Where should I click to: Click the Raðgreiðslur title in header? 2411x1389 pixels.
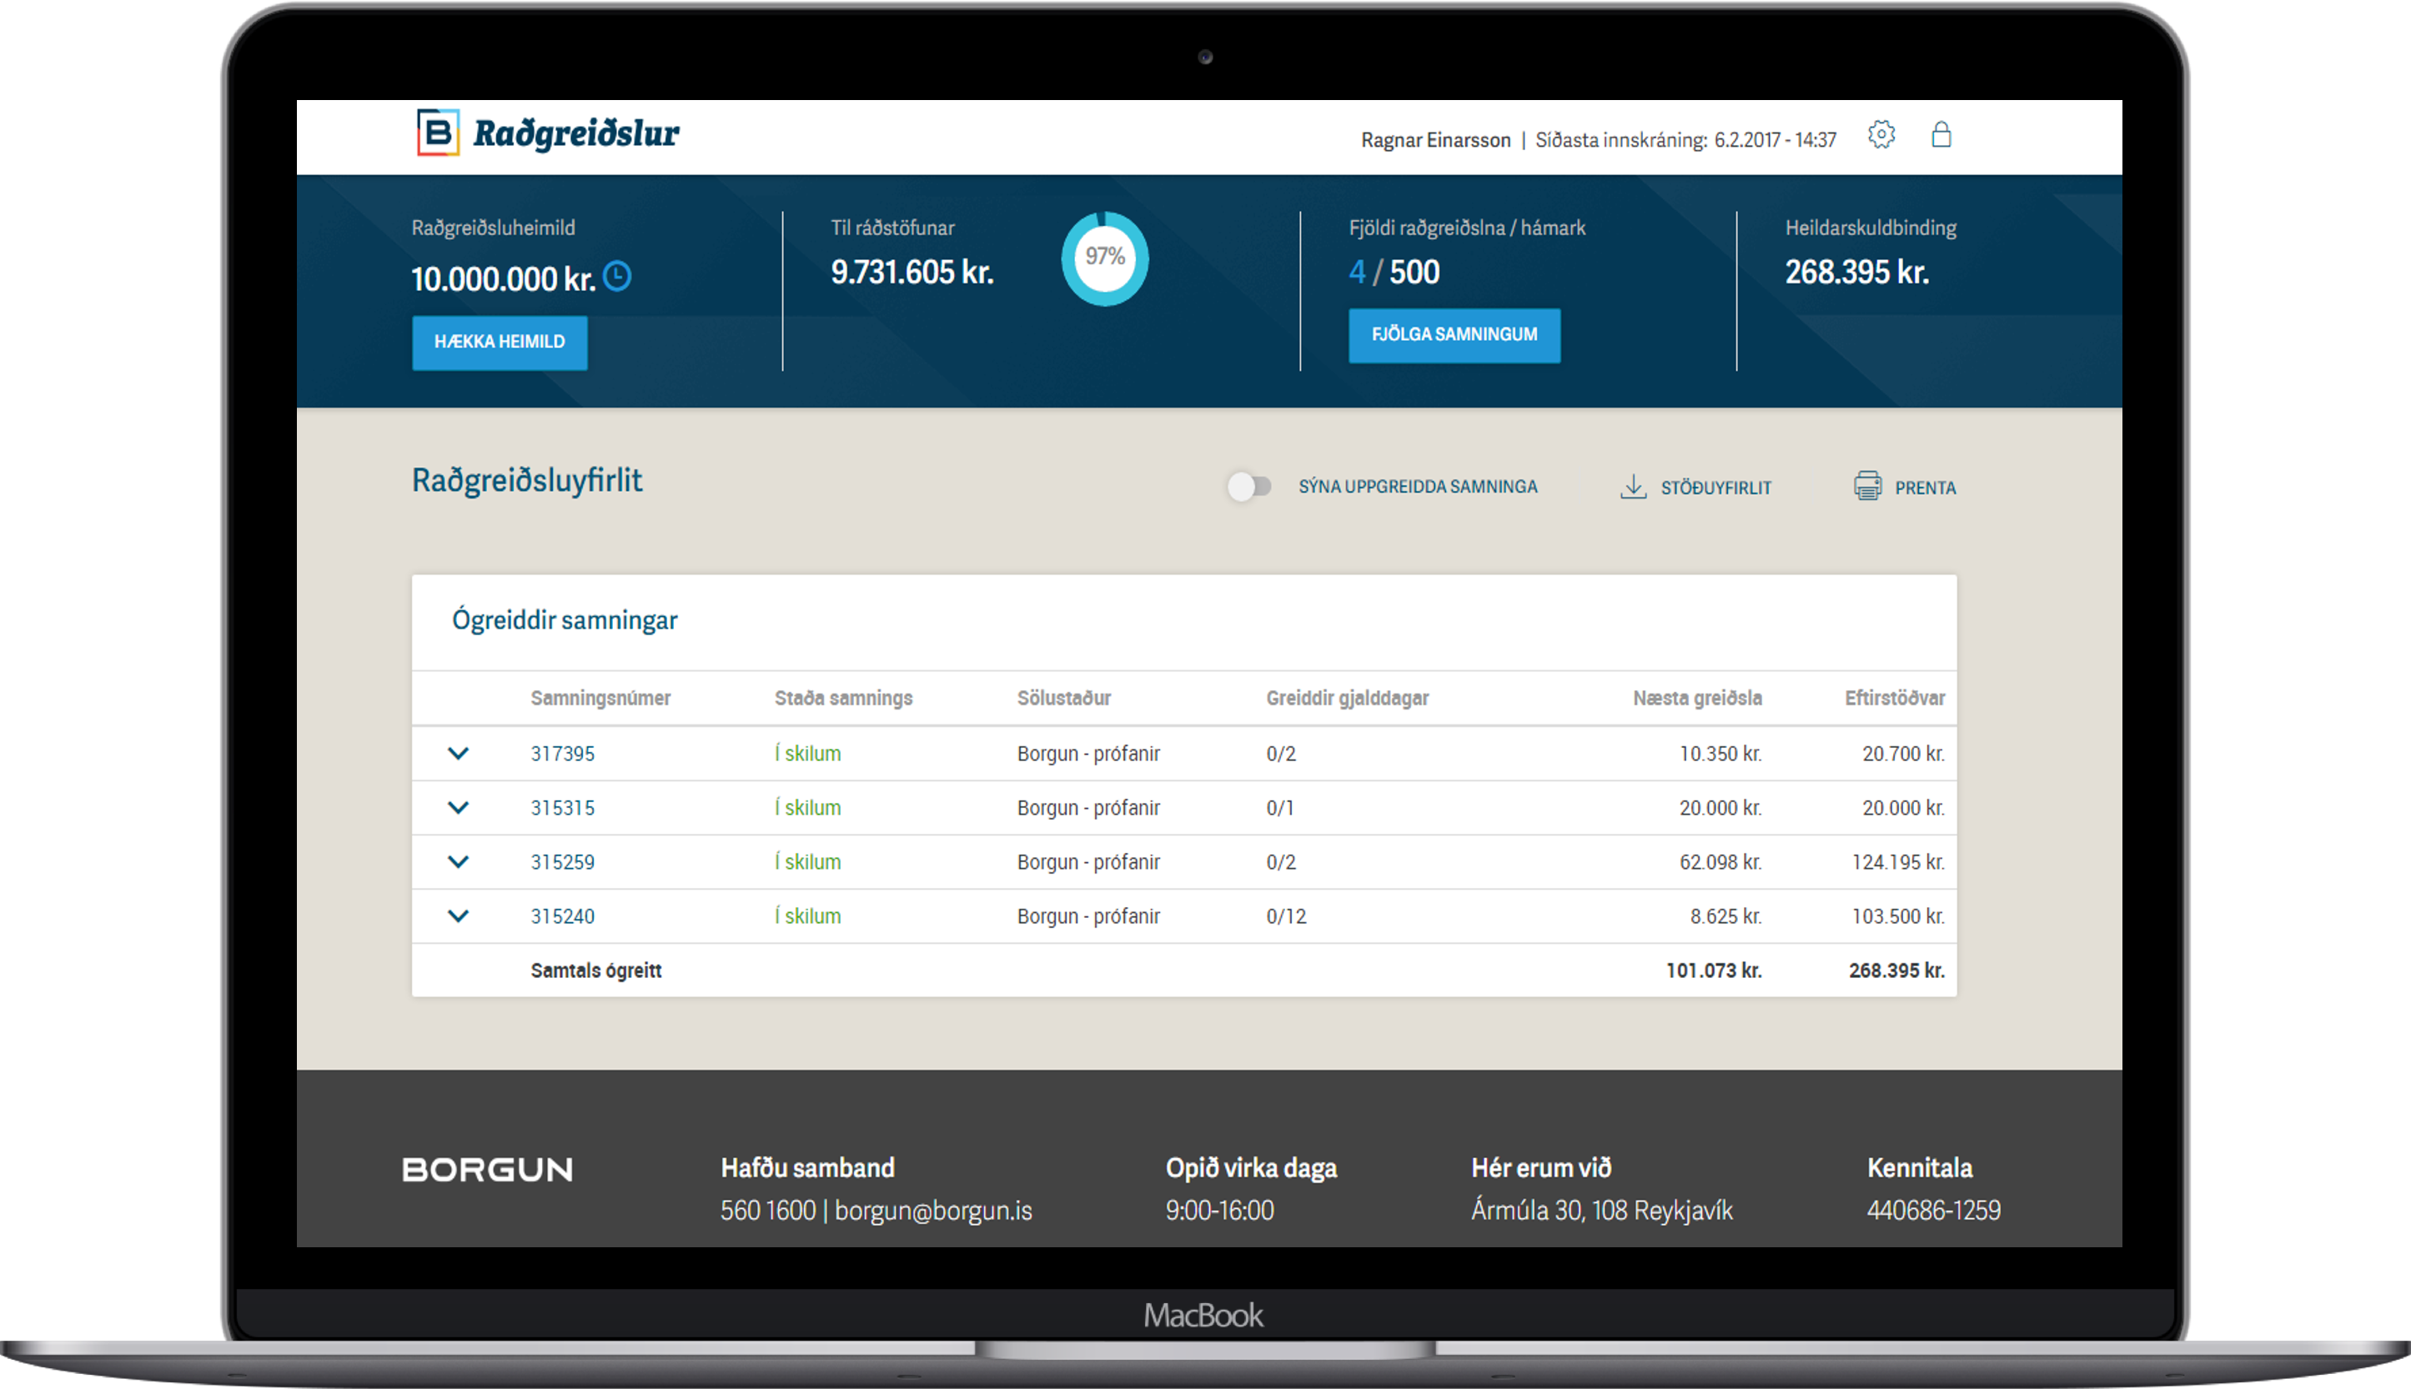[576, 133]
